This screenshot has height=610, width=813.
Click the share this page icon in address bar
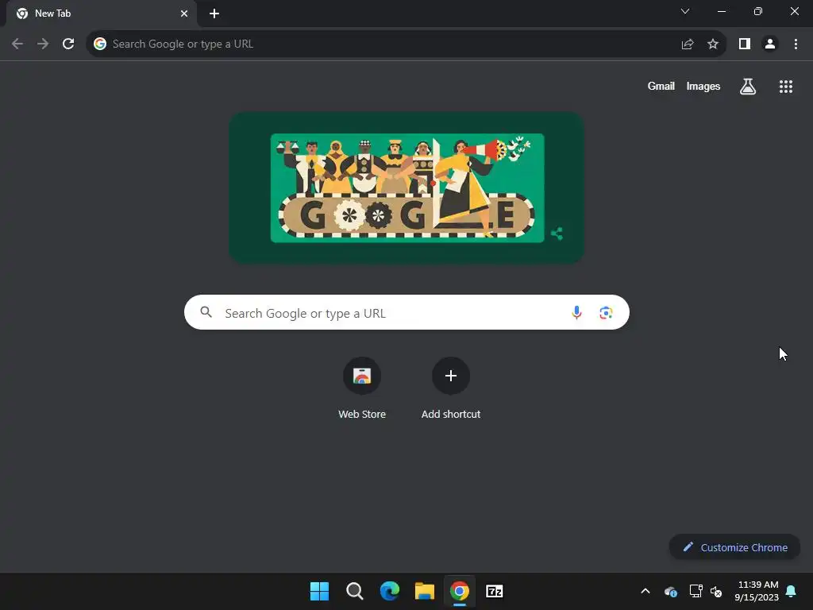(x=687, y=44)
